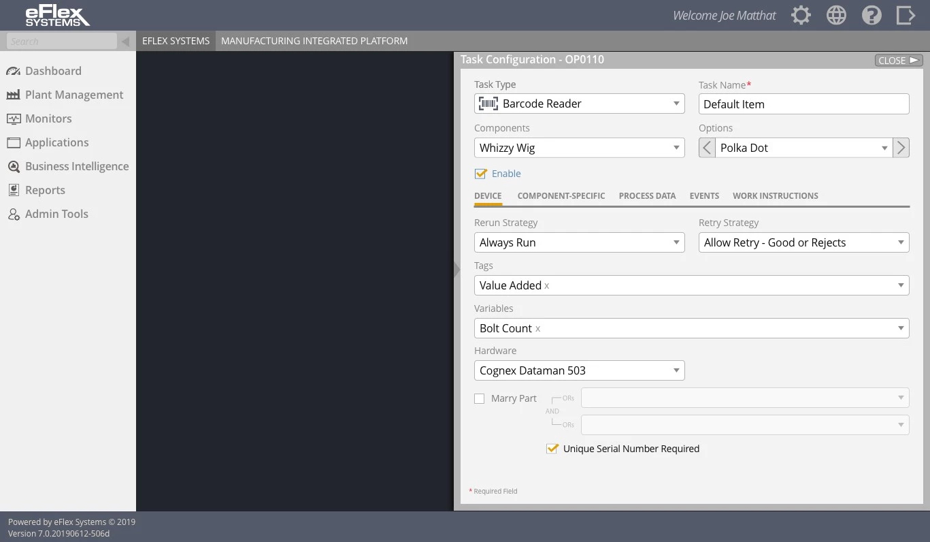Remove the Value Added tag
The height and width of the screenshot is (542, 930).
click(546, 285)
